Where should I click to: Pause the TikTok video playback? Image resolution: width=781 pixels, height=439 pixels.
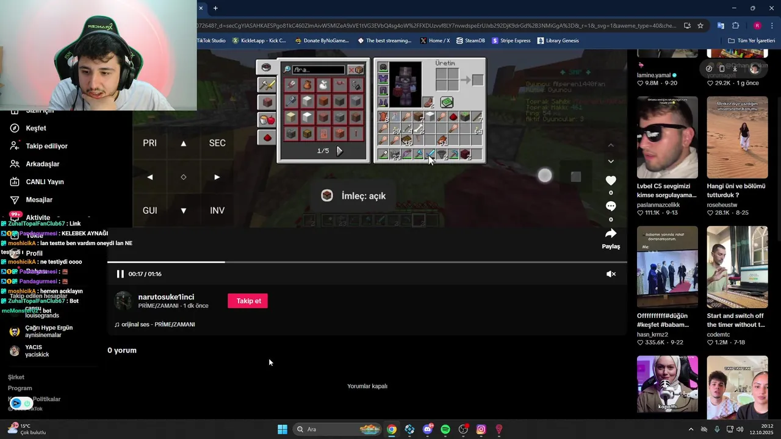[x=120, y=274]
